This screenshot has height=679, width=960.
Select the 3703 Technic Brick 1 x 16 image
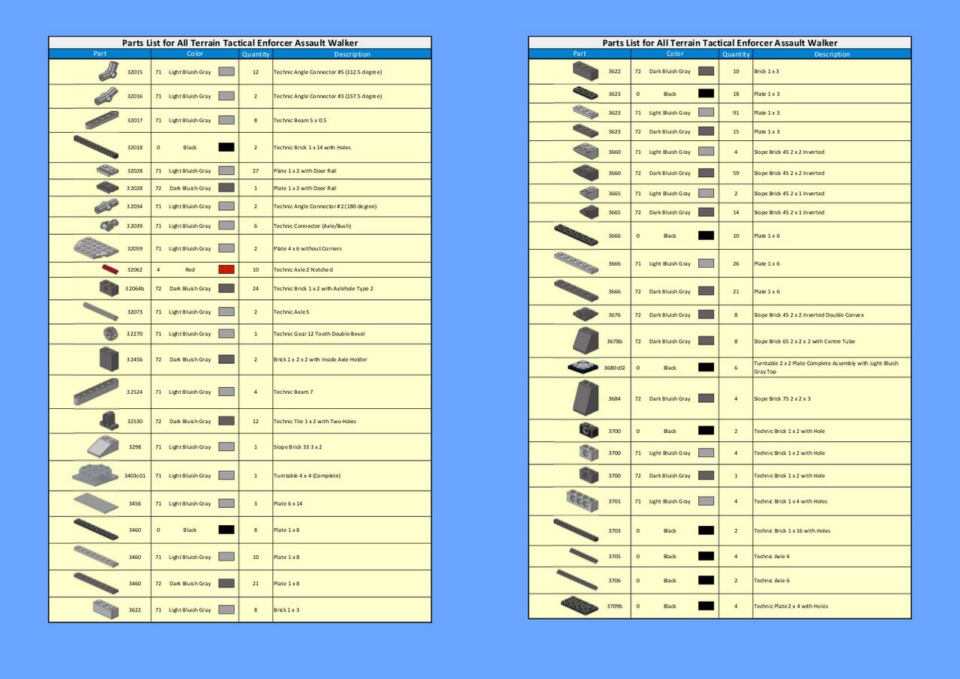[576, 530]
